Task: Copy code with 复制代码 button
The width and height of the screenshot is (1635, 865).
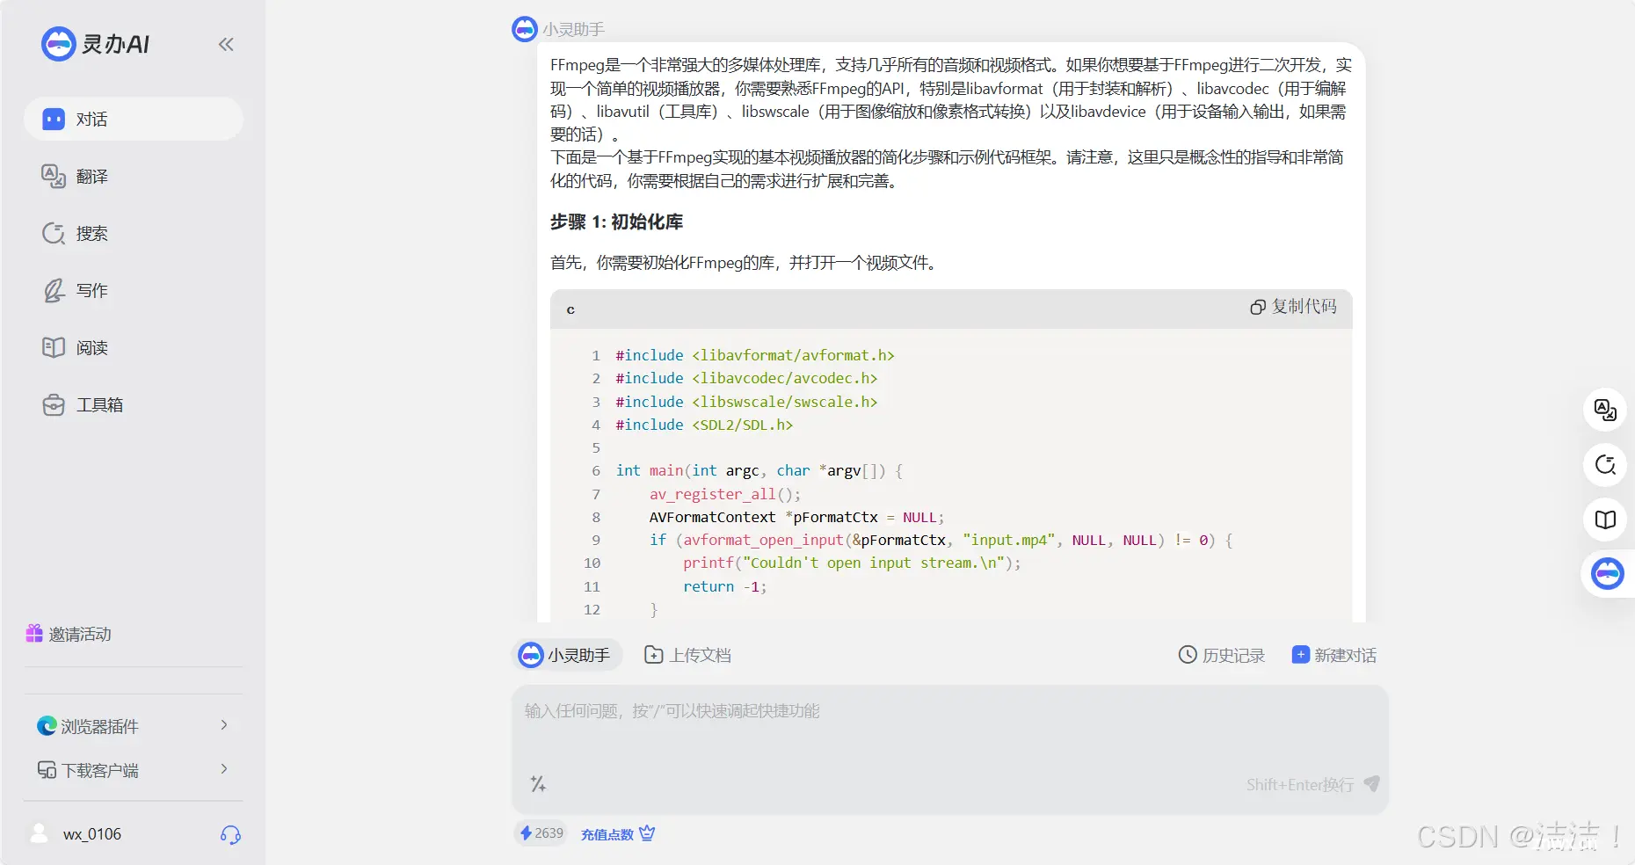Action: coord(1293,307)
